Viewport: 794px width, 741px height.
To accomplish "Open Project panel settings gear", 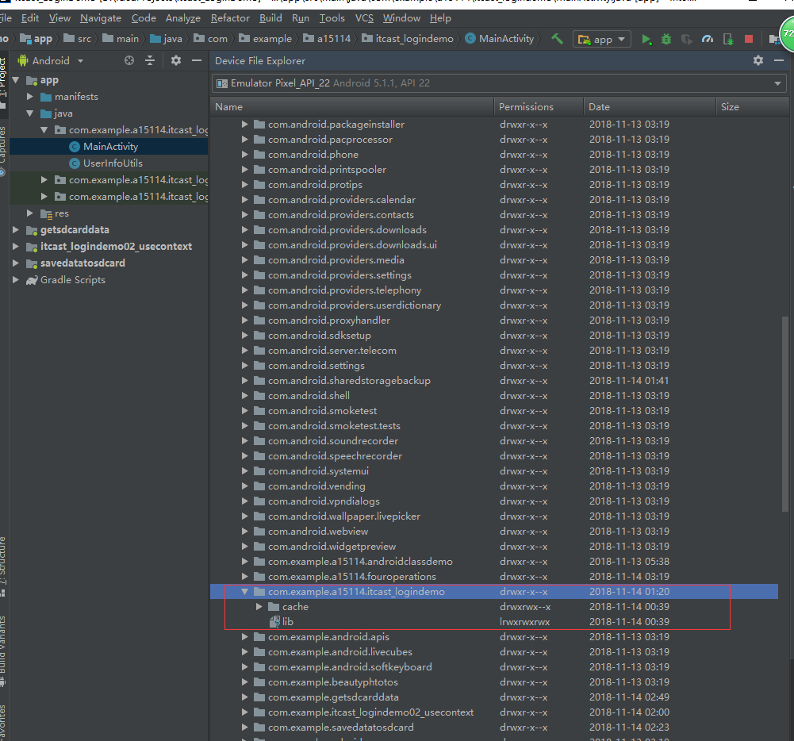I will pos(176,60).
